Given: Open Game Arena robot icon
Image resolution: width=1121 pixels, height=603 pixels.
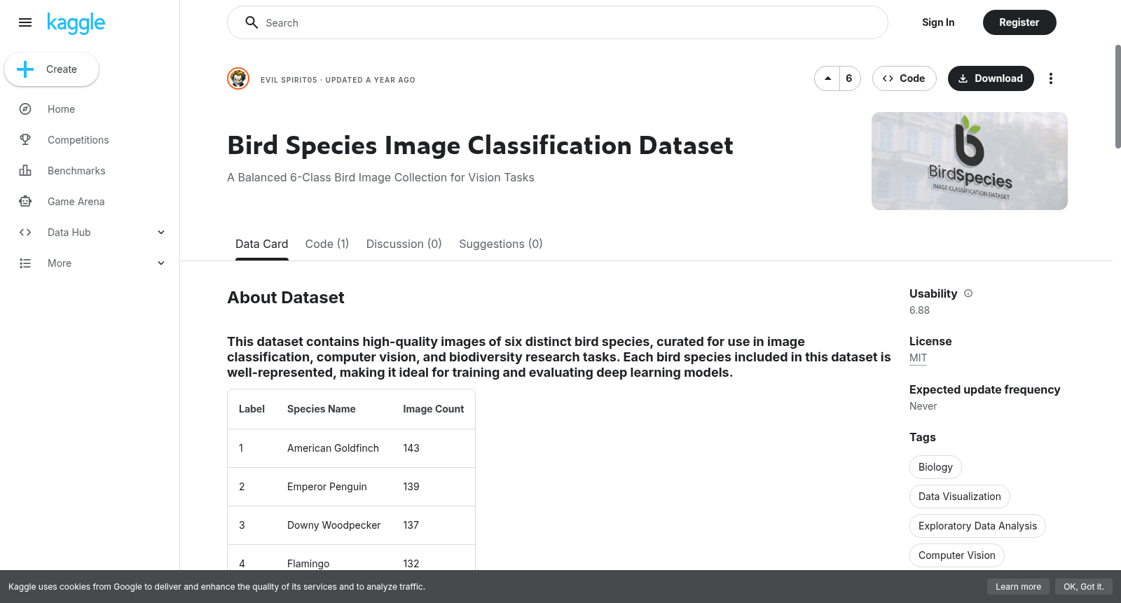Looking at the screenshot, I should pyautogui.click(x=25, y=202).
